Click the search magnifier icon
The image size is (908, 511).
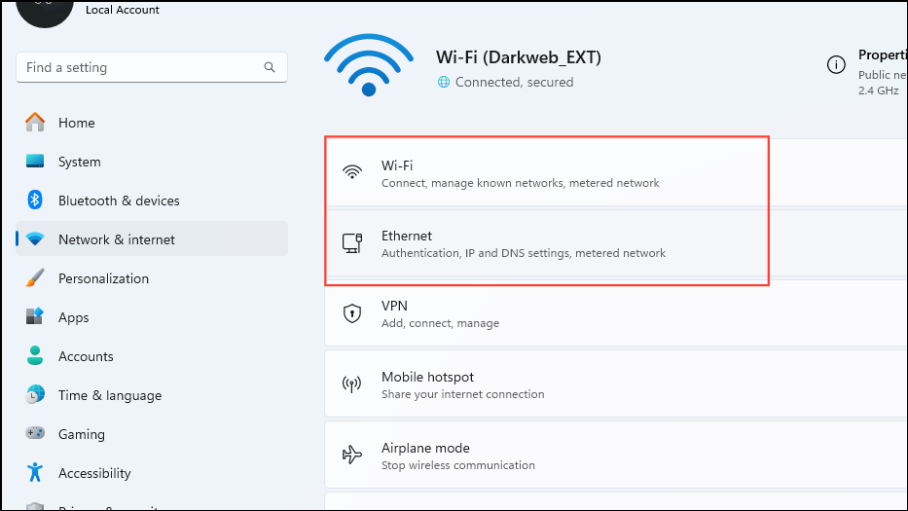270,67
